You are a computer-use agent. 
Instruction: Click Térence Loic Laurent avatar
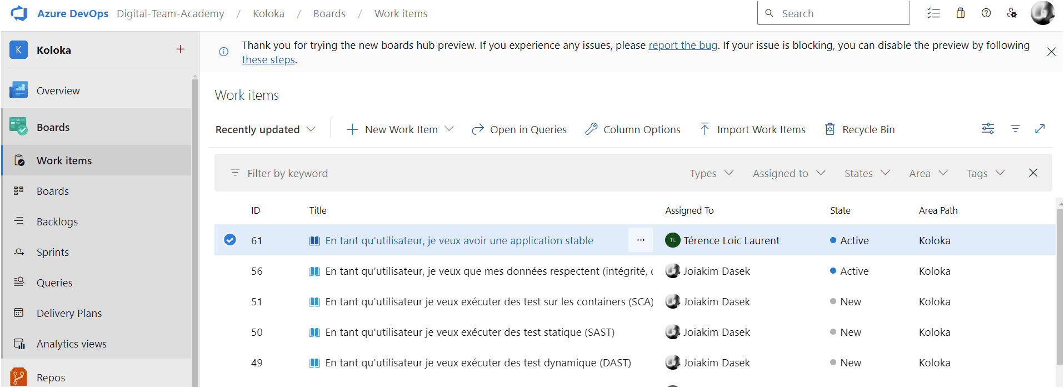[x=672, y=240]
